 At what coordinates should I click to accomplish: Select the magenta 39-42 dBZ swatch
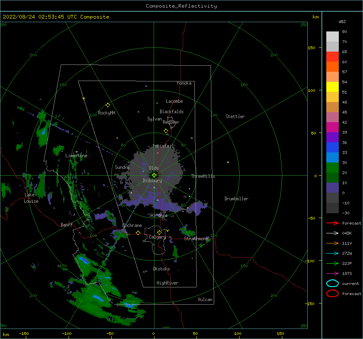tap(332, 127)
